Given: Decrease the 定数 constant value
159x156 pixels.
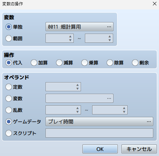Looking at the screenshot, I should tap(78, 89).
